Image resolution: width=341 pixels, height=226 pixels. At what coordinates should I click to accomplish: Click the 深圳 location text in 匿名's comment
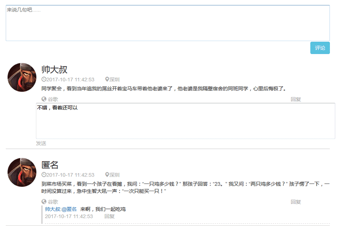pos(115,175)
